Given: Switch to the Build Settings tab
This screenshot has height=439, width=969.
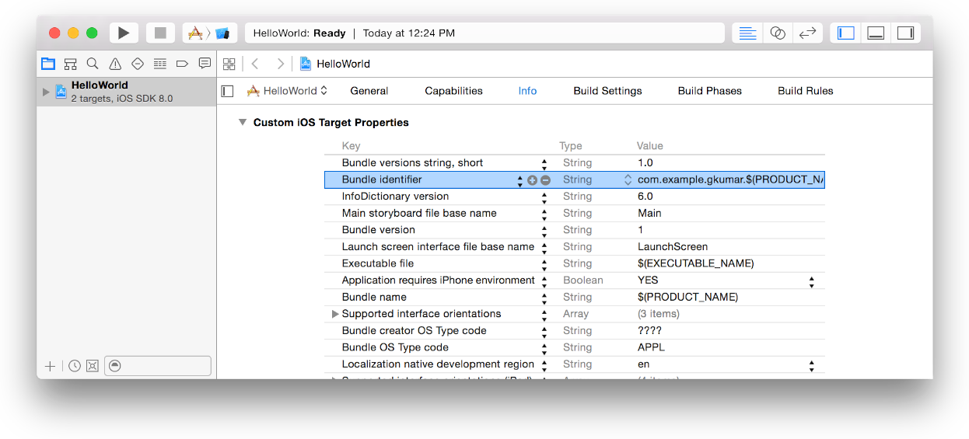Looking at the screenshot, I should 607,91.
